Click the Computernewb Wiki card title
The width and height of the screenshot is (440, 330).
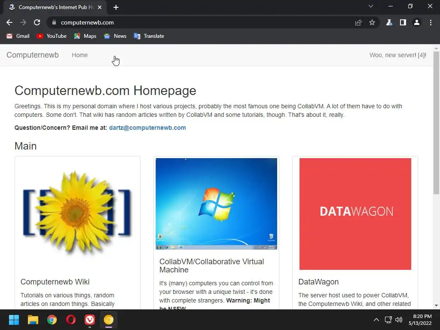55,282
